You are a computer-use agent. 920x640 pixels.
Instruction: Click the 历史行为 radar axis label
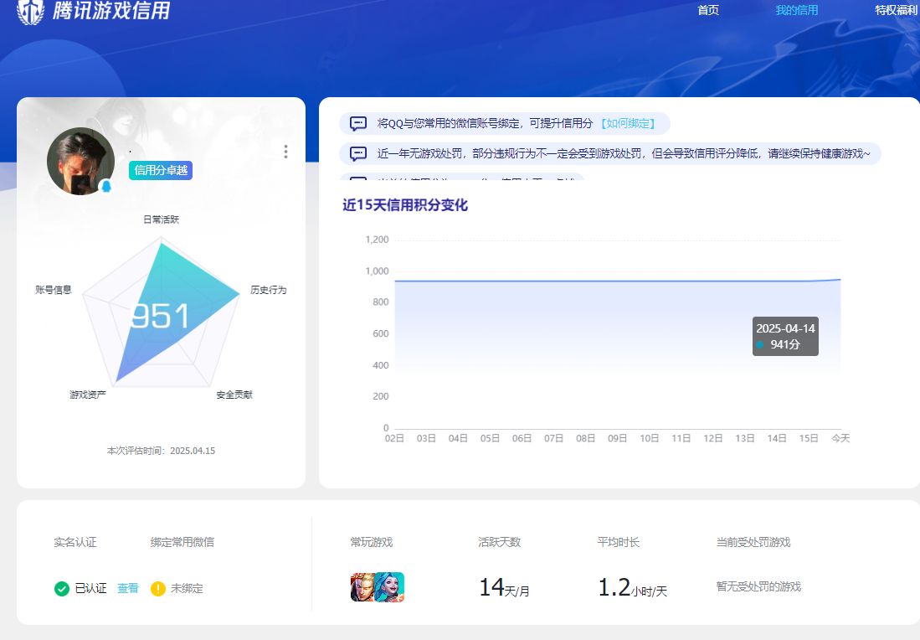(x=269, y=290)
